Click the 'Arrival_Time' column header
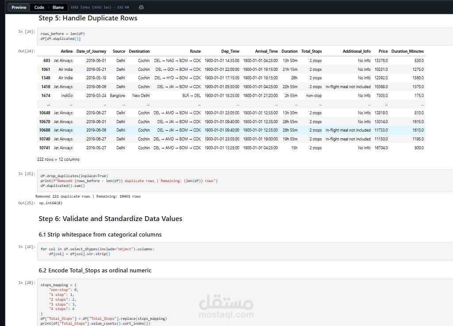The image size is (453, 326). [266, 51]
